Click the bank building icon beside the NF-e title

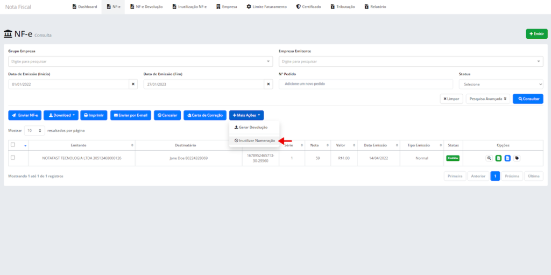pyautogui.click(x=8, y=34)
